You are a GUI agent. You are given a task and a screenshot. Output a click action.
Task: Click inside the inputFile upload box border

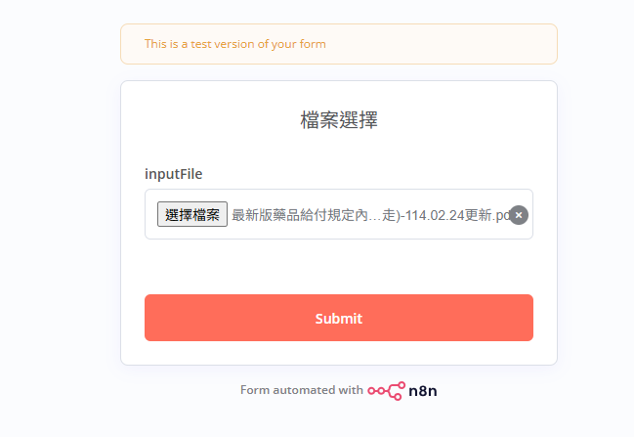coord(339,214)
